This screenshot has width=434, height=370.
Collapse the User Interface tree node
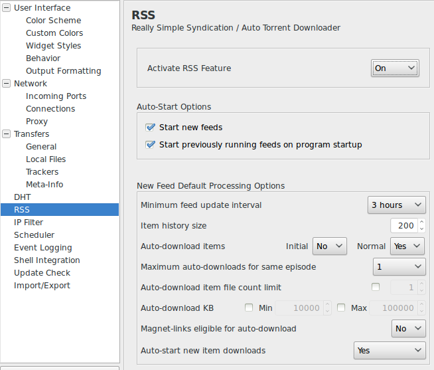pyautogui.click(x=6, y=8)
